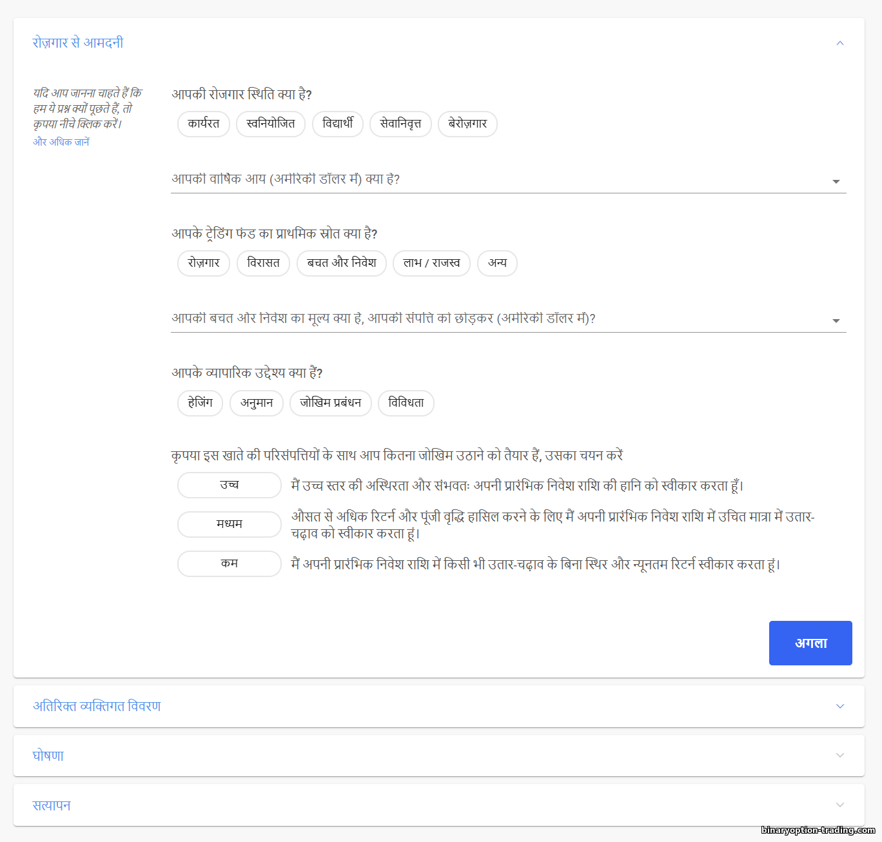Select उच्च risk level option
882x842 pixels.
tap(229, 485)
